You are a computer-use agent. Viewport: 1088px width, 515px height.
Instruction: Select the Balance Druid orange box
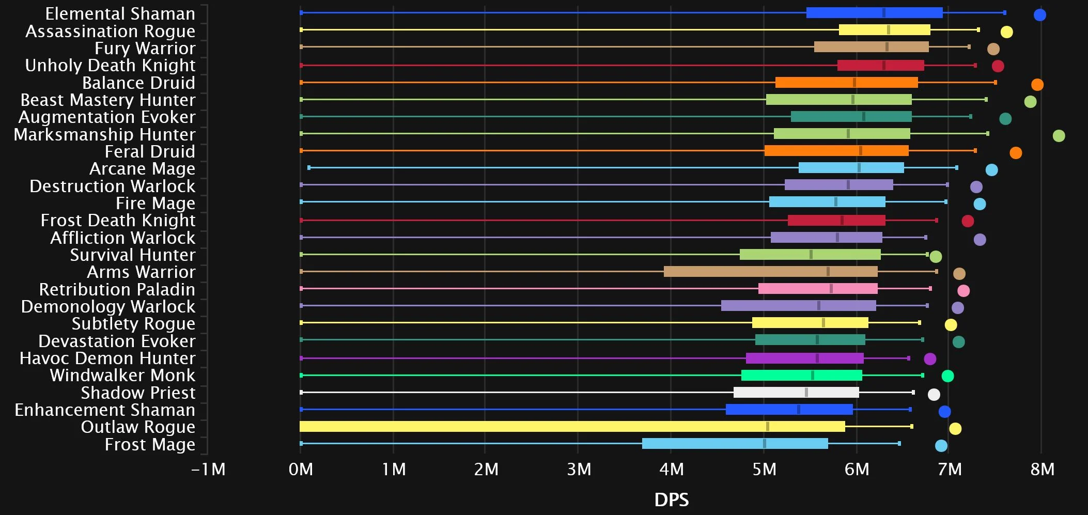pos(846,83)
